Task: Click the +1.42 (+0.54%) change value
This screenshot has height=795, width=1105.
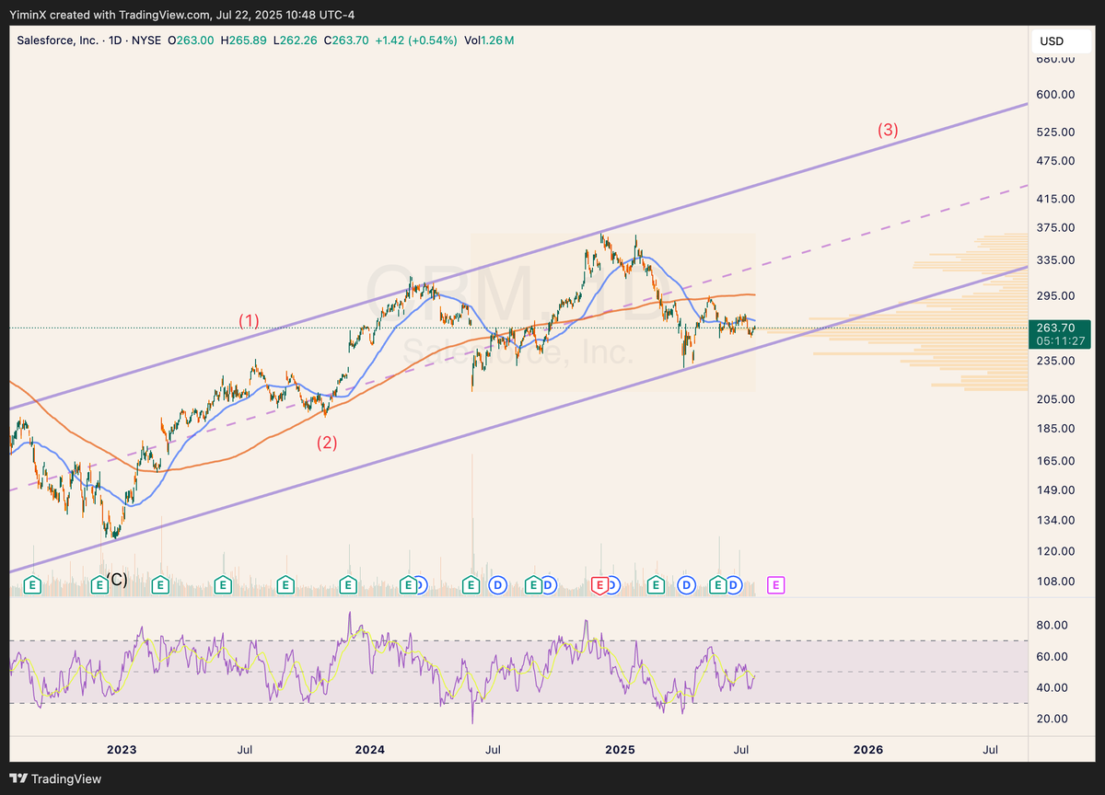Action: [417, 40]
